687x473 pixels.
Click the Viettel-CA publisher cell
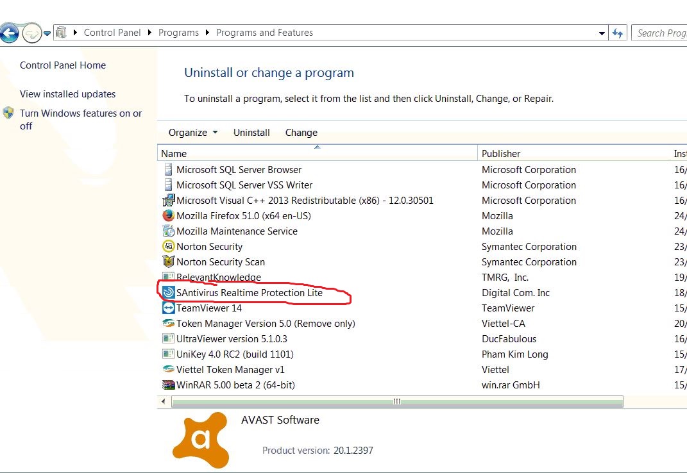504,323
